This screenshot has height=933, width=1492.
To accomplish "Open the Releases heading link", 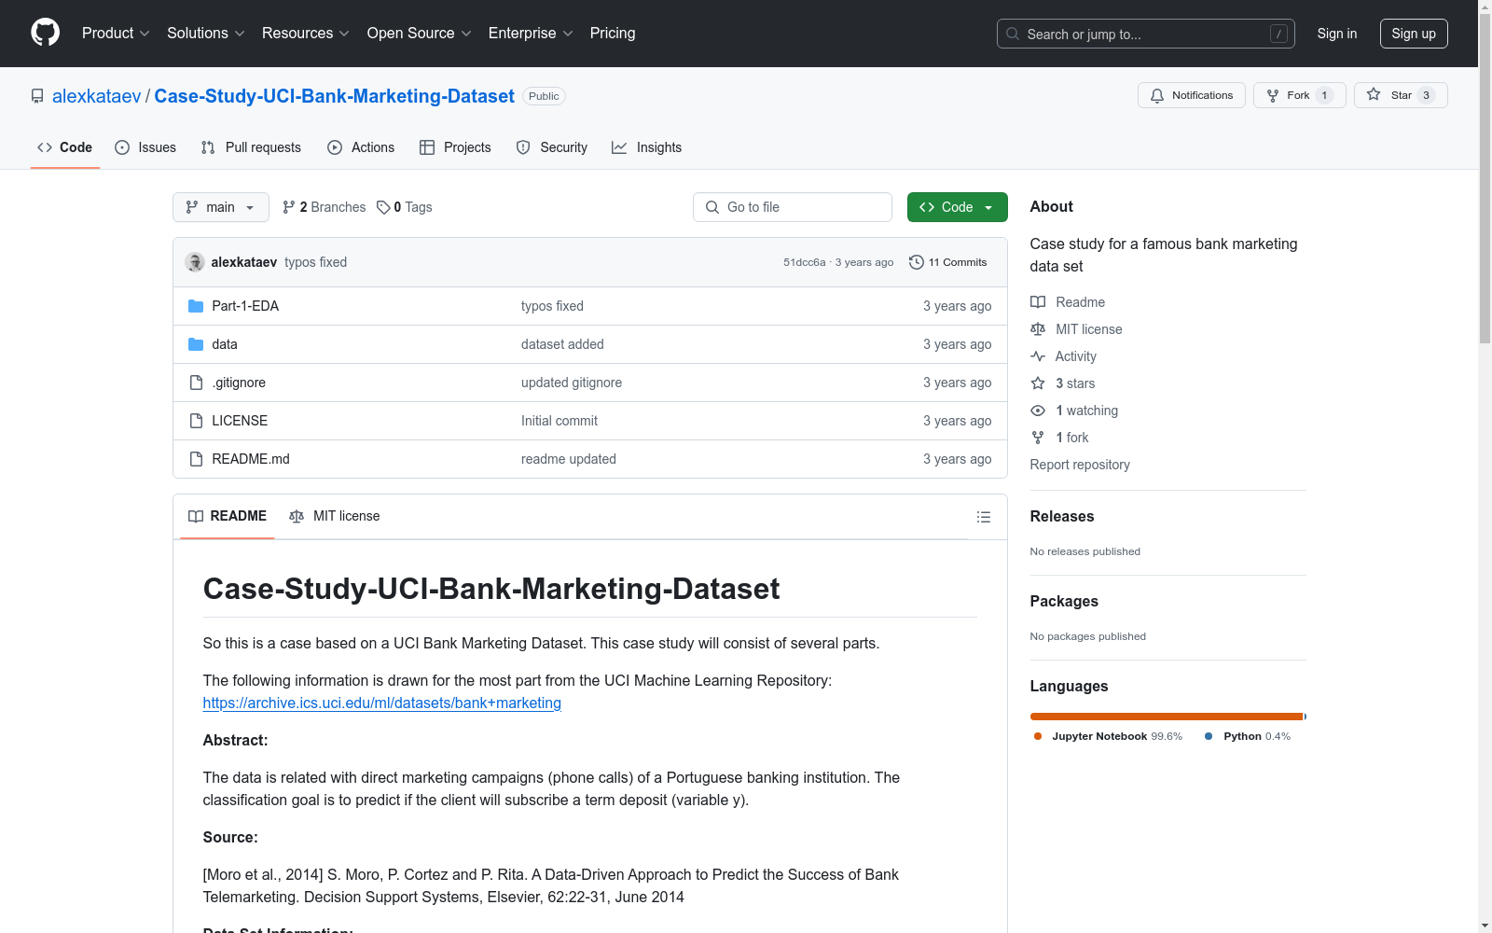I will [1062, 516].
